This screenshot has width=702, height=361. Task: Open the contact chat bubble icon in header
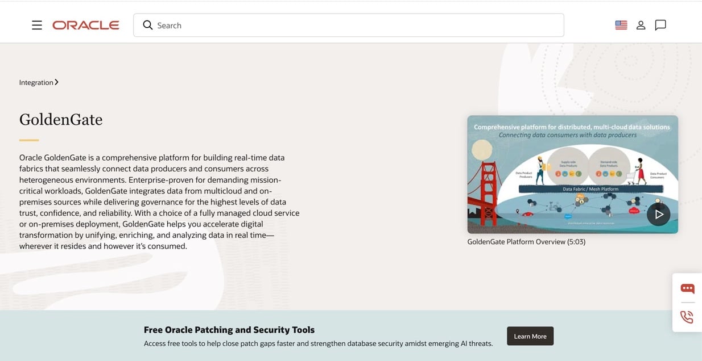tap(660, 25)
